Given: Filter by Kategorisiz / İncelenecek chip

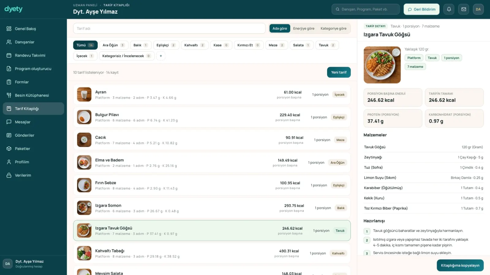Looking at the screenshot, I should tap(126, 56).
